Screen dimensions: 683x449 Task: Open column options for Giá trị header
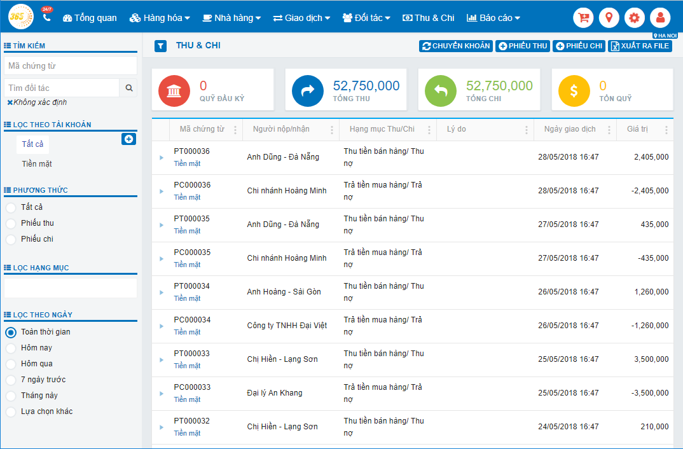(x=666, y=130)
